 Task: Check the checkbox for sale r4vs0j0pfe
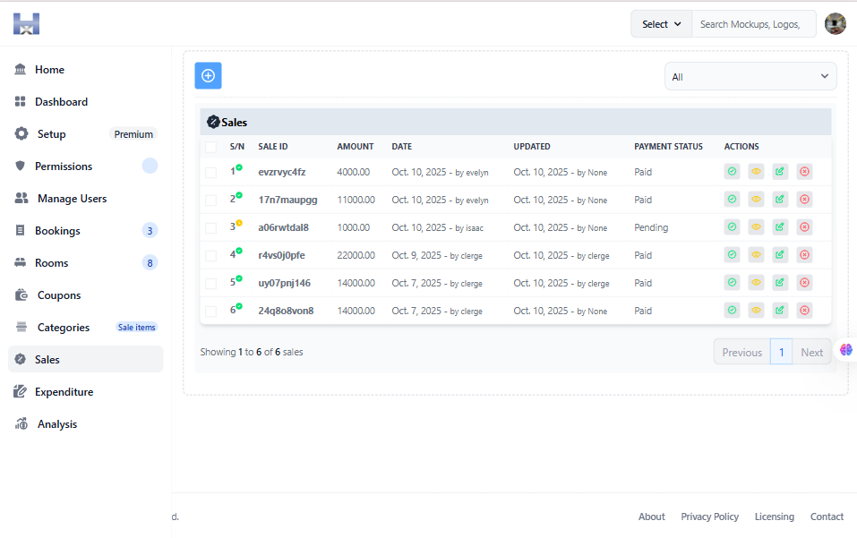point(212,254)
